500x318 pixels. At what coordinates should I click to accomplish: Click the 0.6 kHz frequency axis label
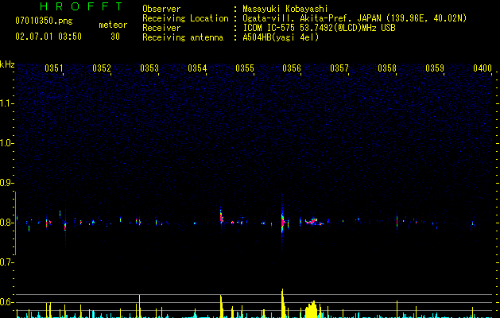(6, 302)
